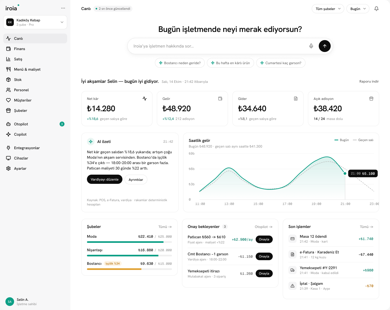Click the Bostancı revenue progress bar
This screenshot has height=310, width=390.
[129, 269]
